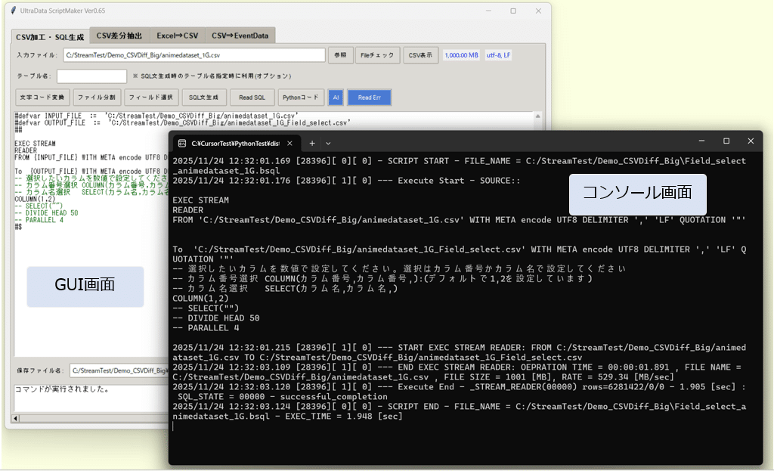Open the terminal profile dropdown chevron
This screenshot has width=774, height=471.
pos(328,142)
